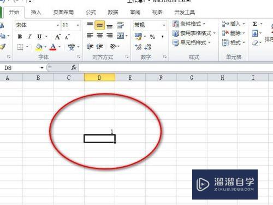Align text left

90,36
